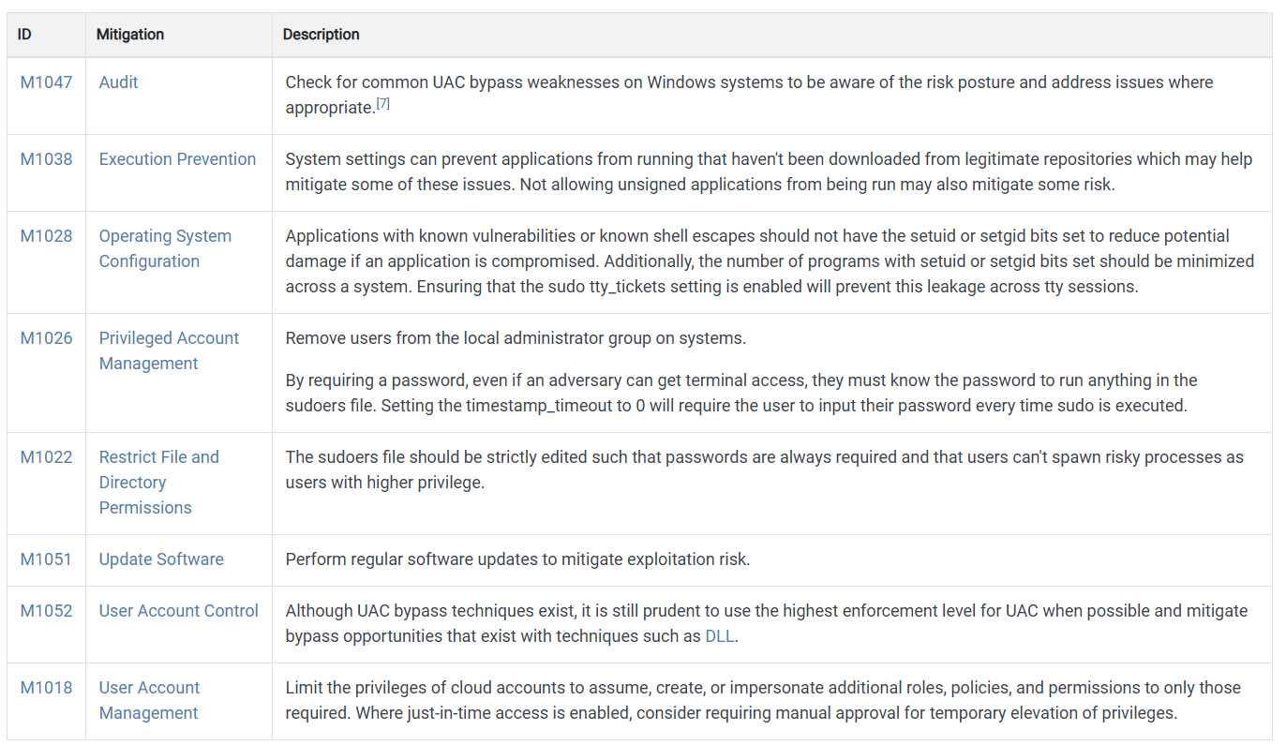Image resolution: width=1286 pixels, height=745 pixels.
Task: Open the M1038 mitigation ID link
Action: [x=46, y=159]
